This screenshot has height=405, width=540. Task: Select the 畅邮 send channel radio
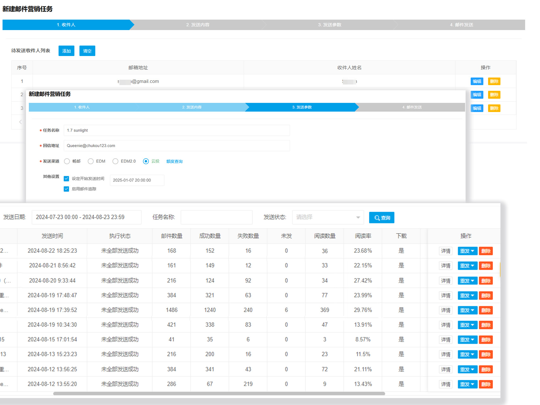(67, 161)
